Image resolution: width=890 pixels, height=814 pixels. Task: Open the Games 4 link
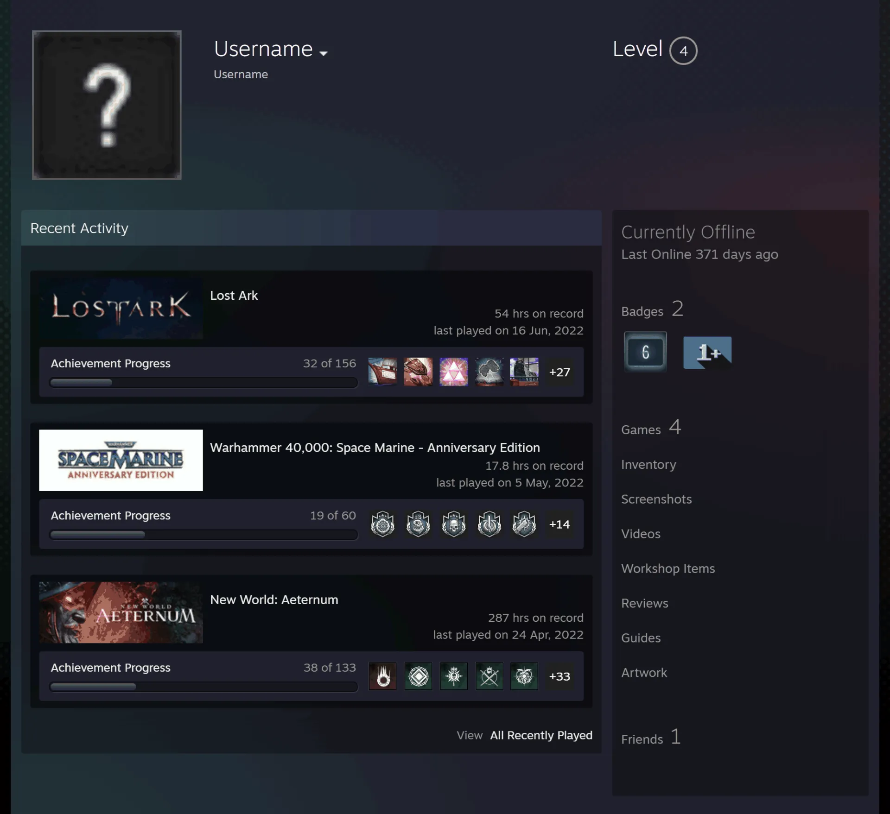click(x=651, y=427)
